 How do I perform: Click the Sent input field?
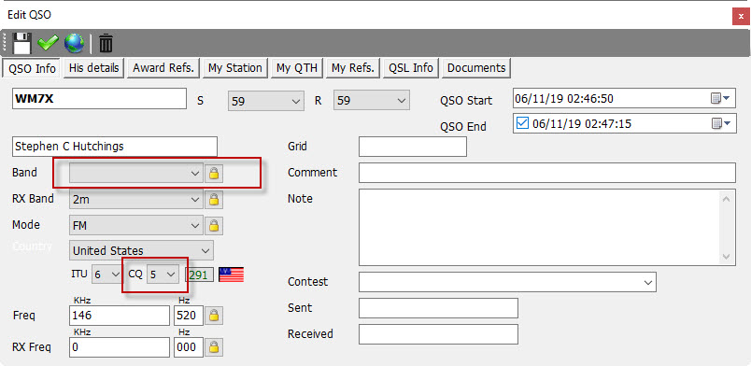[x=438, y=308]
